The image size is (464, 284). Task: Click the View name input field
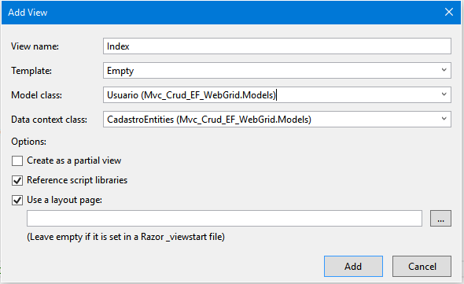277,46
